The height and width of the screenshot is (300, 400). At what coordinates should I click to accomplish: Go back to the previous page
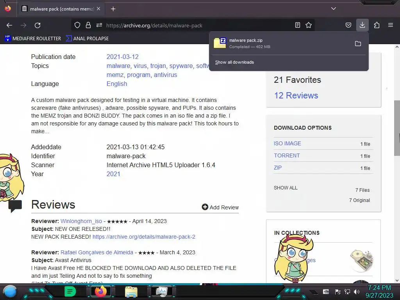pyautogui.click(x=9, y=25)
